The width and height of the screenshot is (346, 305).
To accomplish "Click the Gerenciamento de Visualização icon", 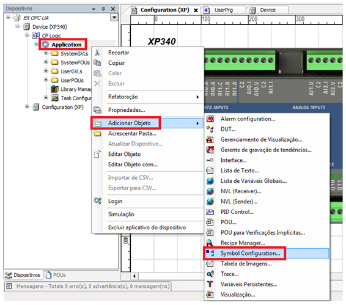I will [210, 139].
